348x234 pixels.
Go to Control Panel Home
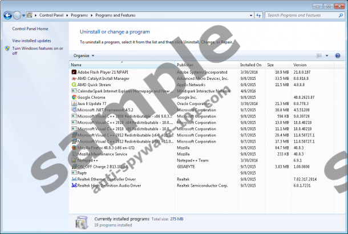[30, 29]
